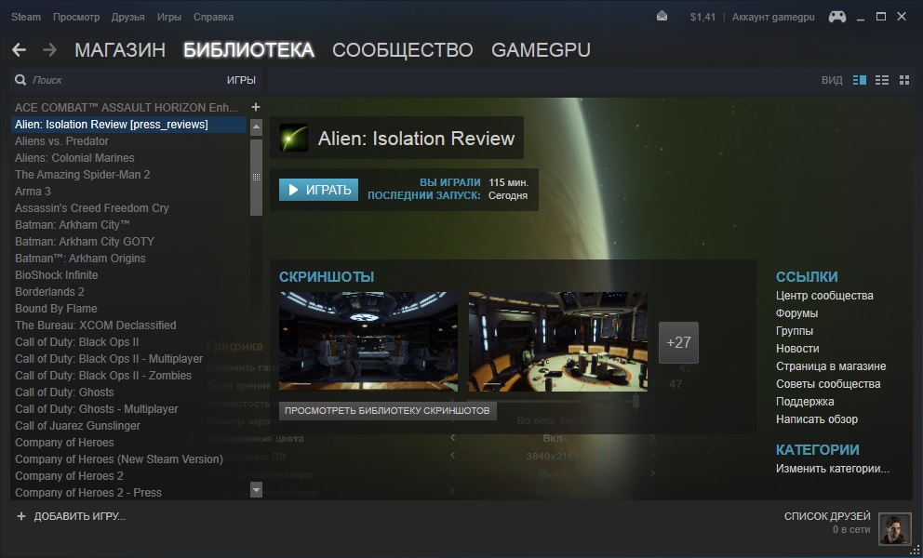Click Написать обзор link
The height and width of the screenshot is (558, 923).
click(x=816, y=419)
